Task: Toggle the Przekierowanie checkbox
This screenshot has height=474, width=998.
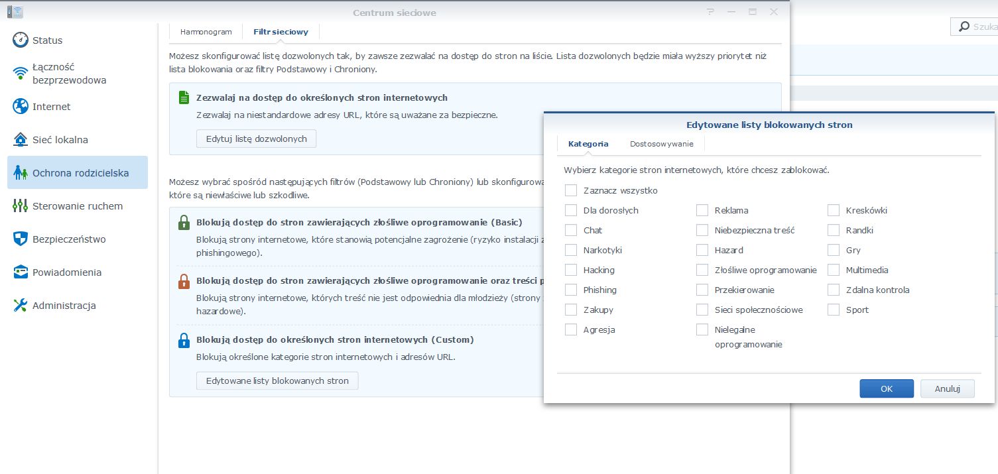Action: point(702,290)
